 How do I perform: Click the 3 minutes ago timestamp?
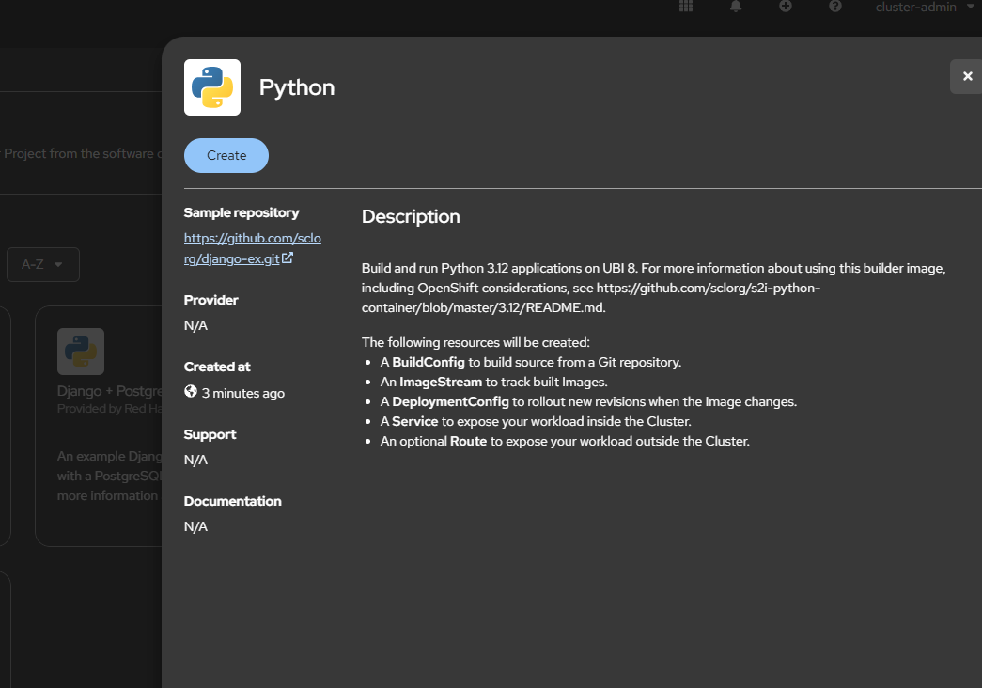[243, 393]
